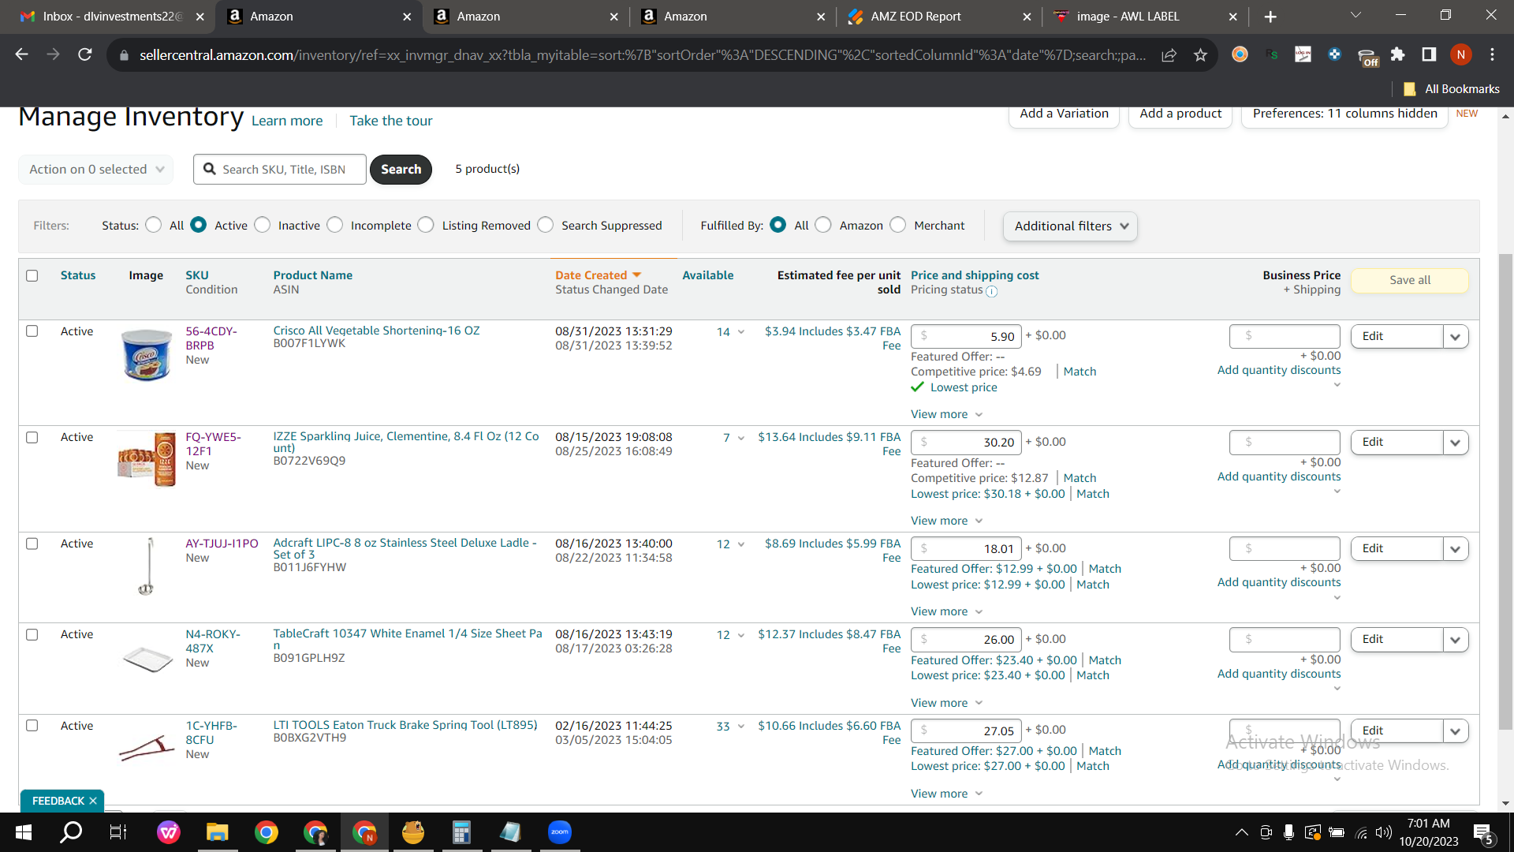1514x852 pixels.
Task: Click the volume icon in system tray
Action: click(x=1383, y=832)
